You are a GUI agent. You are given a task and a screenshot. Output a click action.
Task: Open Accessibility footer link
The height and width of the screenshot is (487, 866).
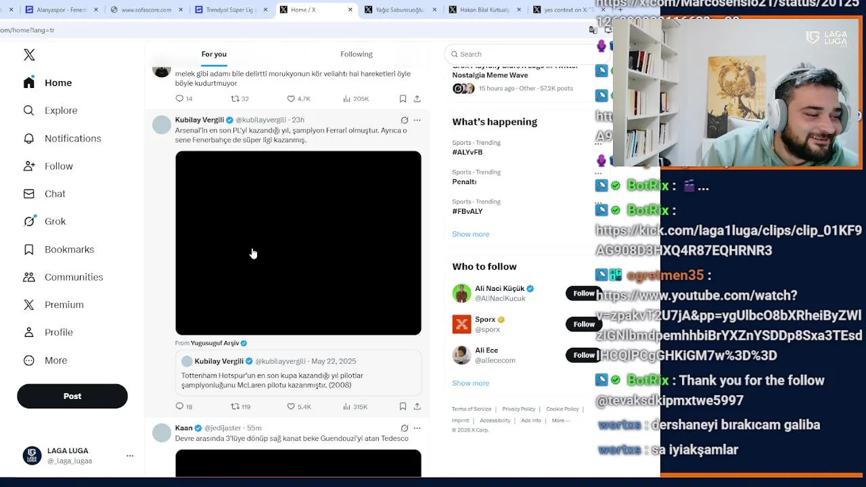tap(495, 421)
